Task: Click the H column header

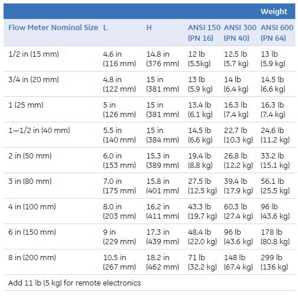Action: click(149, 28)
